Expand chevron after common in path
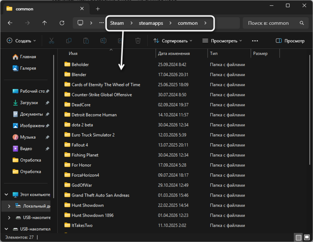 click(x=205, y=23)
